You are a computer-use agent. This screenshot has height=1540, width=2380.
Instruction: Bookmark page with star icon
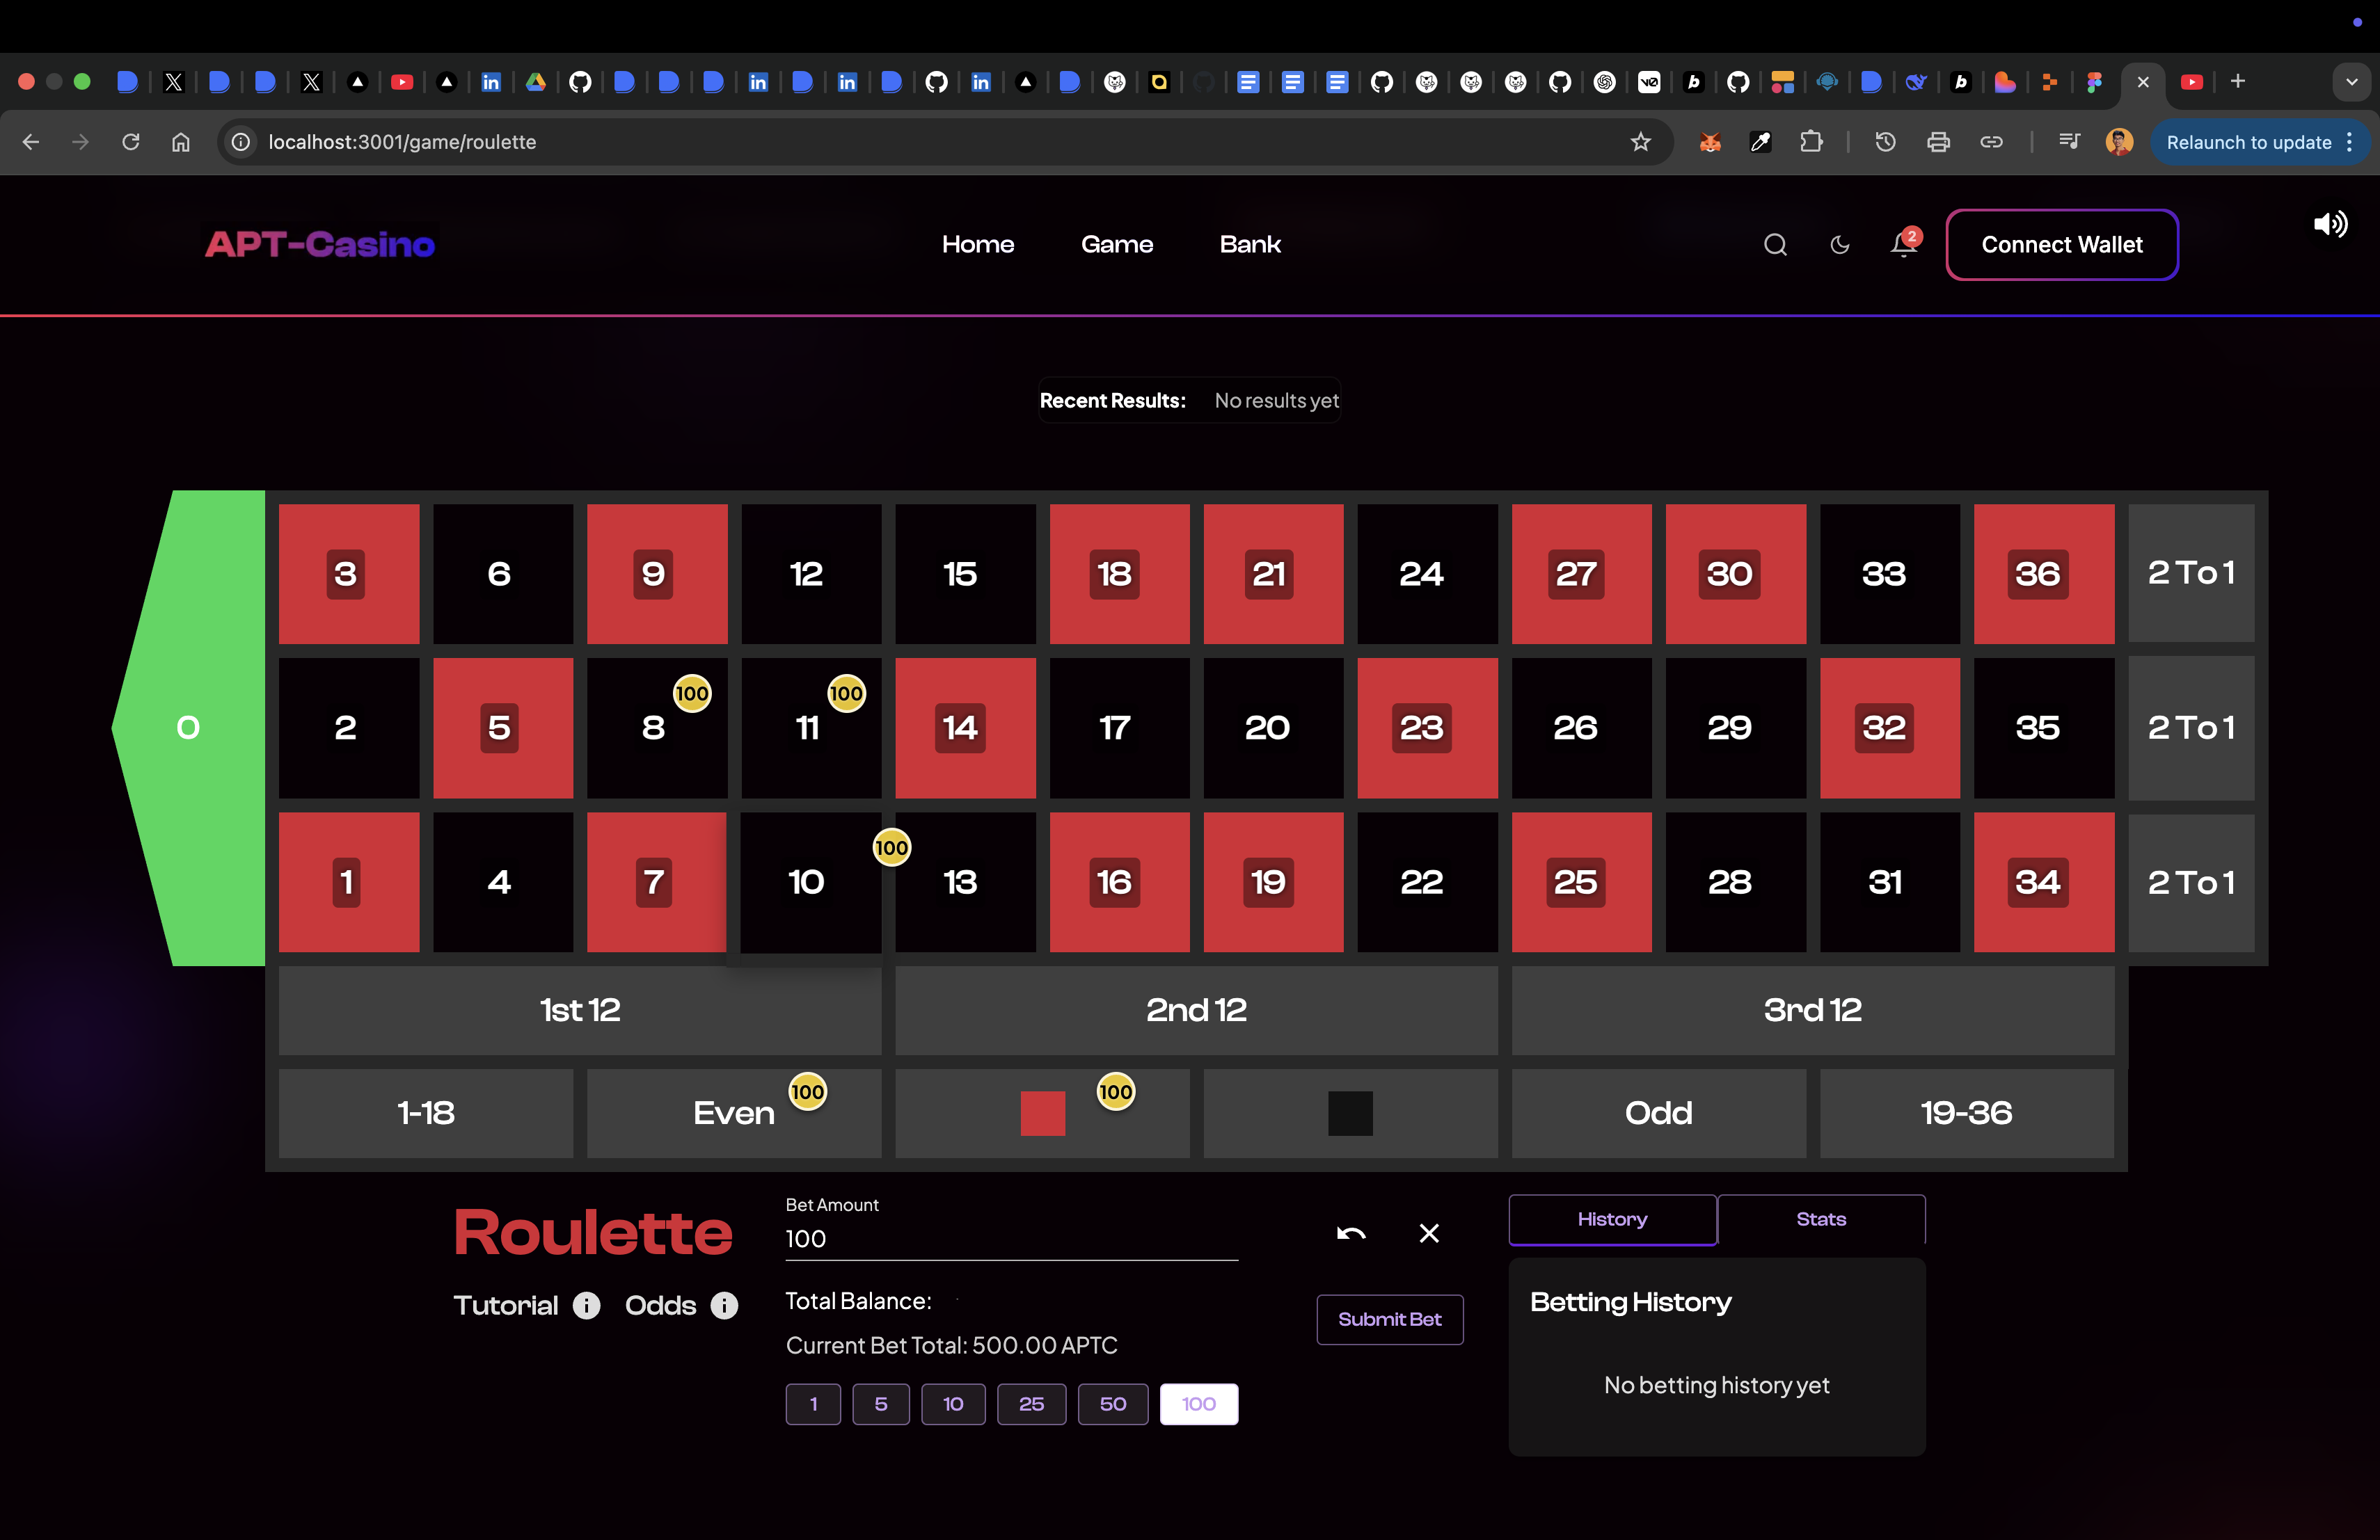point(1641,142)
